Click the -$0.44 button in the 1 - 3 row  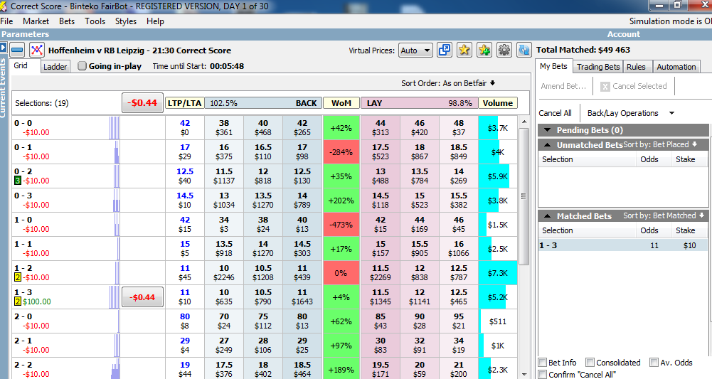pos(143,297)
